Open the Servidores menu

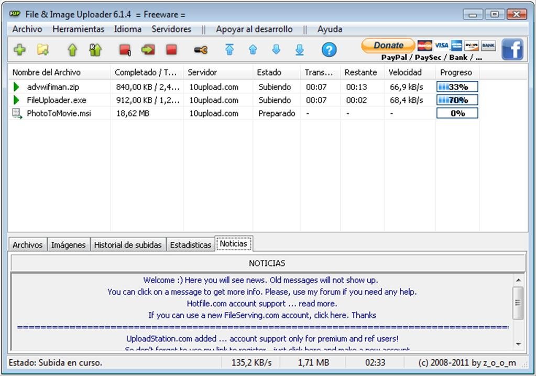[x=171, y=29]
